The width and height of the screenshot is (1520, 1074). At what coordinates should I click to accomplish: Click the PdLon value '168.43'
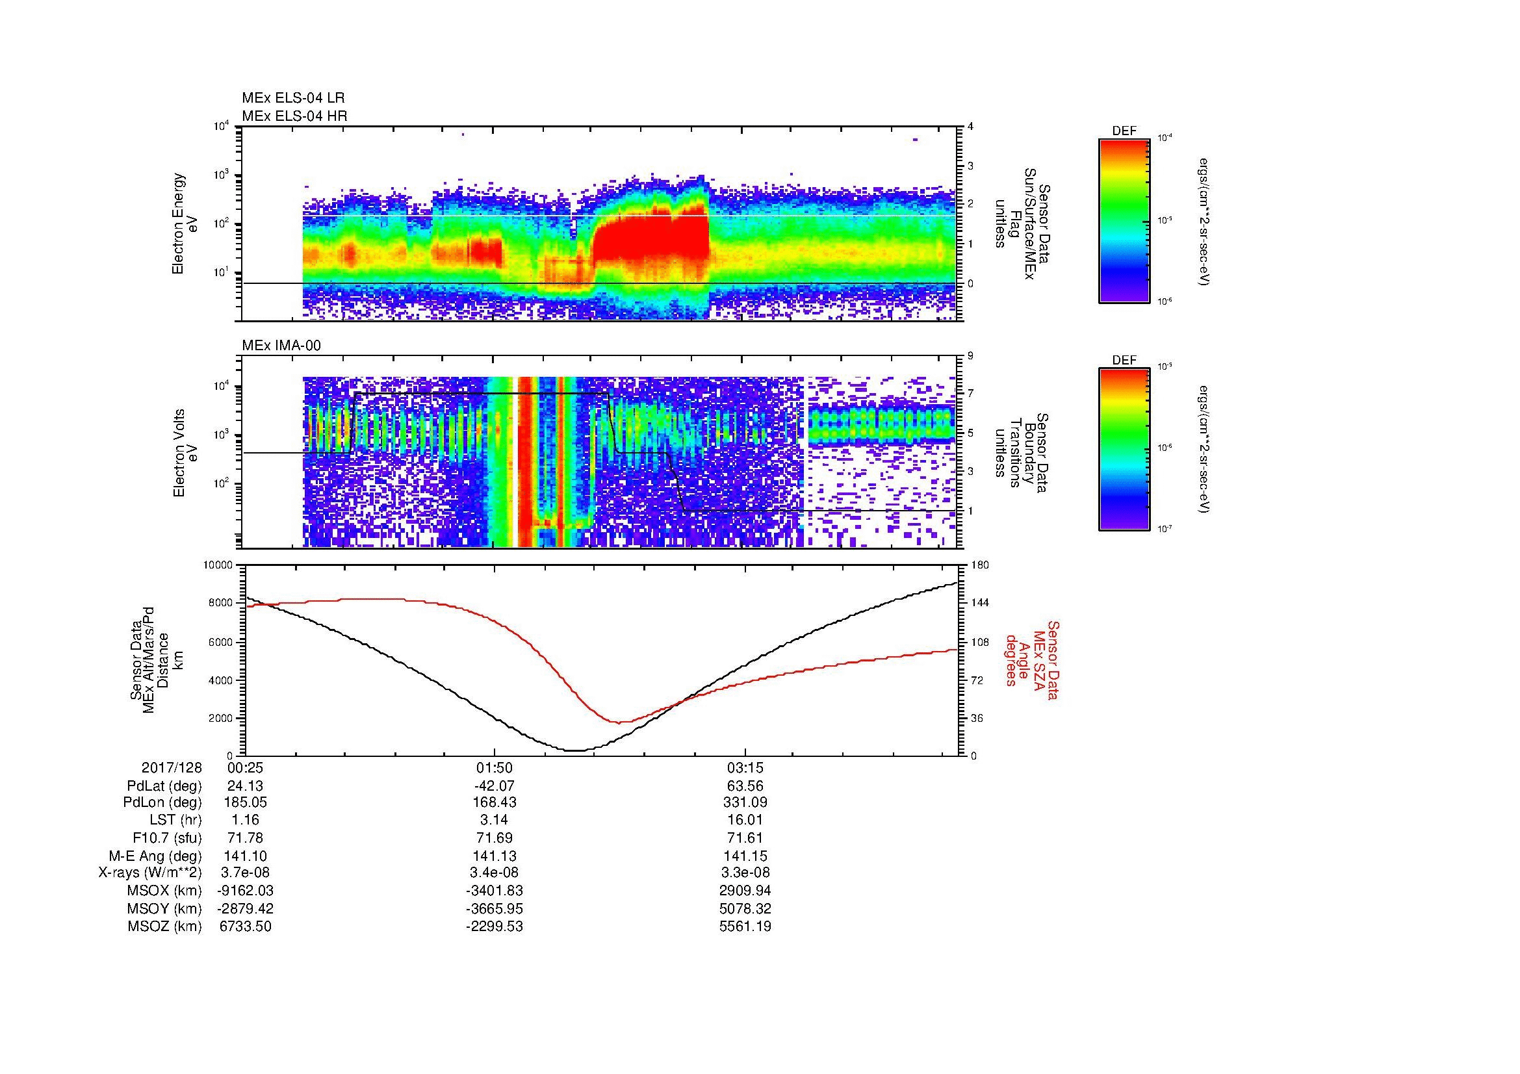click(494, 802)
